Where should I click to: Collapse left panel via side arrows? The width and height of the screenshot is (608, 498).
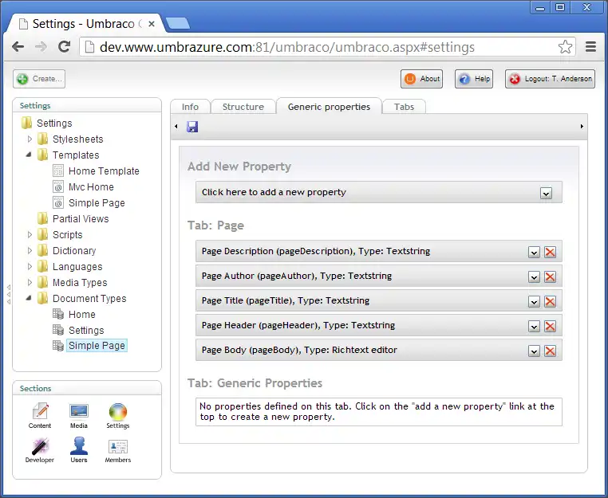click(9, 294)
